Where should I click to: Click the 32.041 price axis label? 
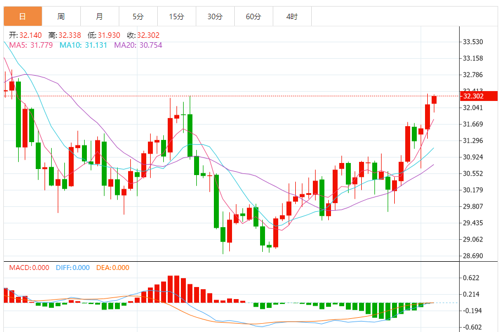(473, 108)
